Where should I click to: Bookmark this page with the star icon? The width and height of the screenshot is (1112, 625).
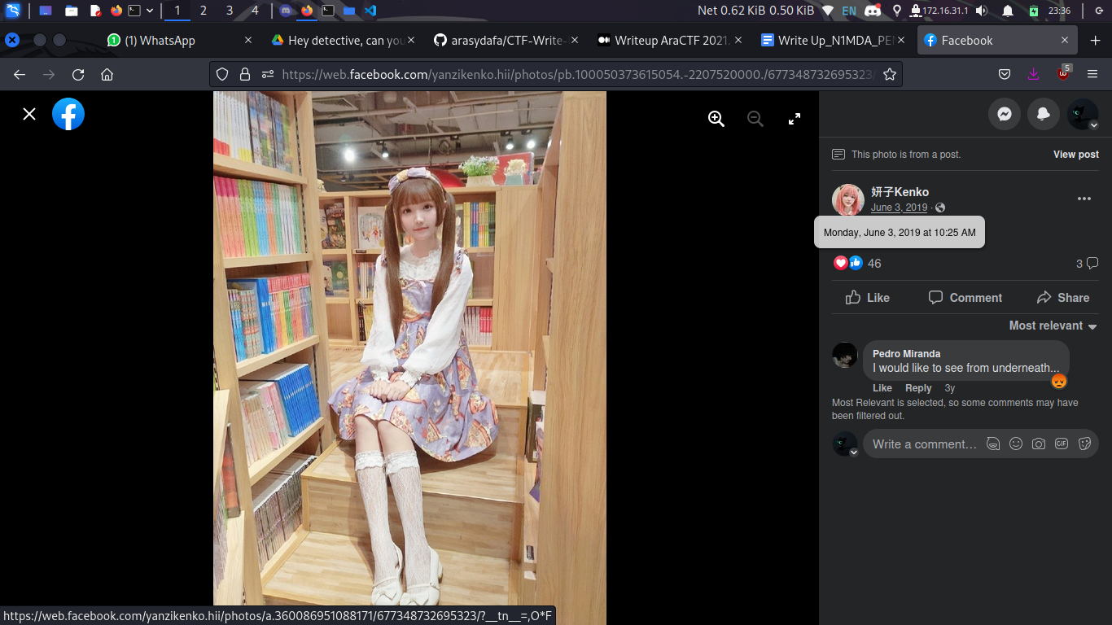(x=890, y=73)
